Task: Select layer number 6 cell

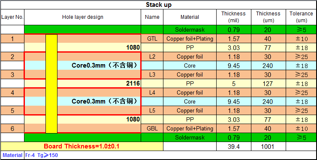Action: [12, 128]
